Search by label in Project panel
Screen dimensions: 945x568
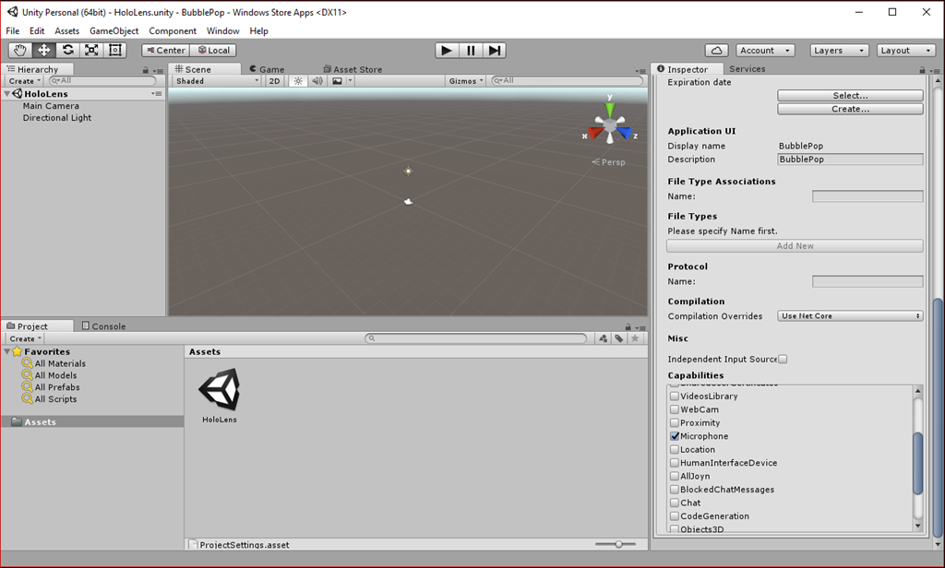pyautogui.click(x=619, y=338)
